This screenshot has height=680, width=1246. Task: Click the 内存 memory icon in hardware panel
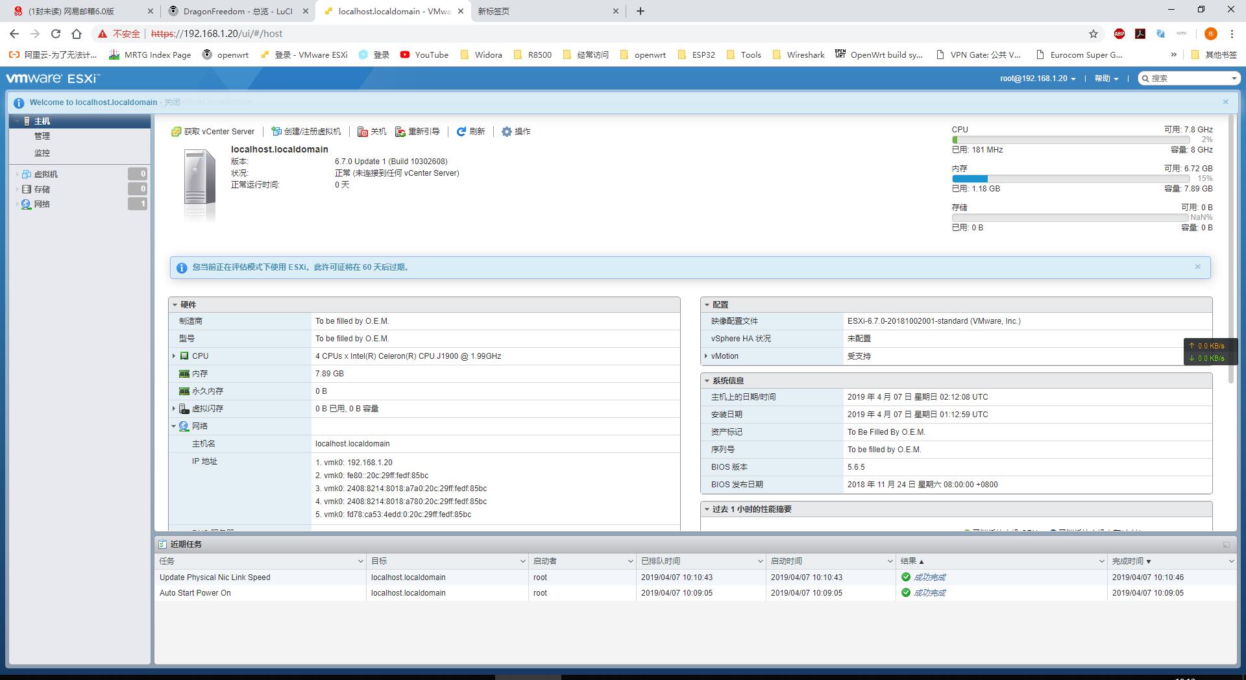click(184, 374)
